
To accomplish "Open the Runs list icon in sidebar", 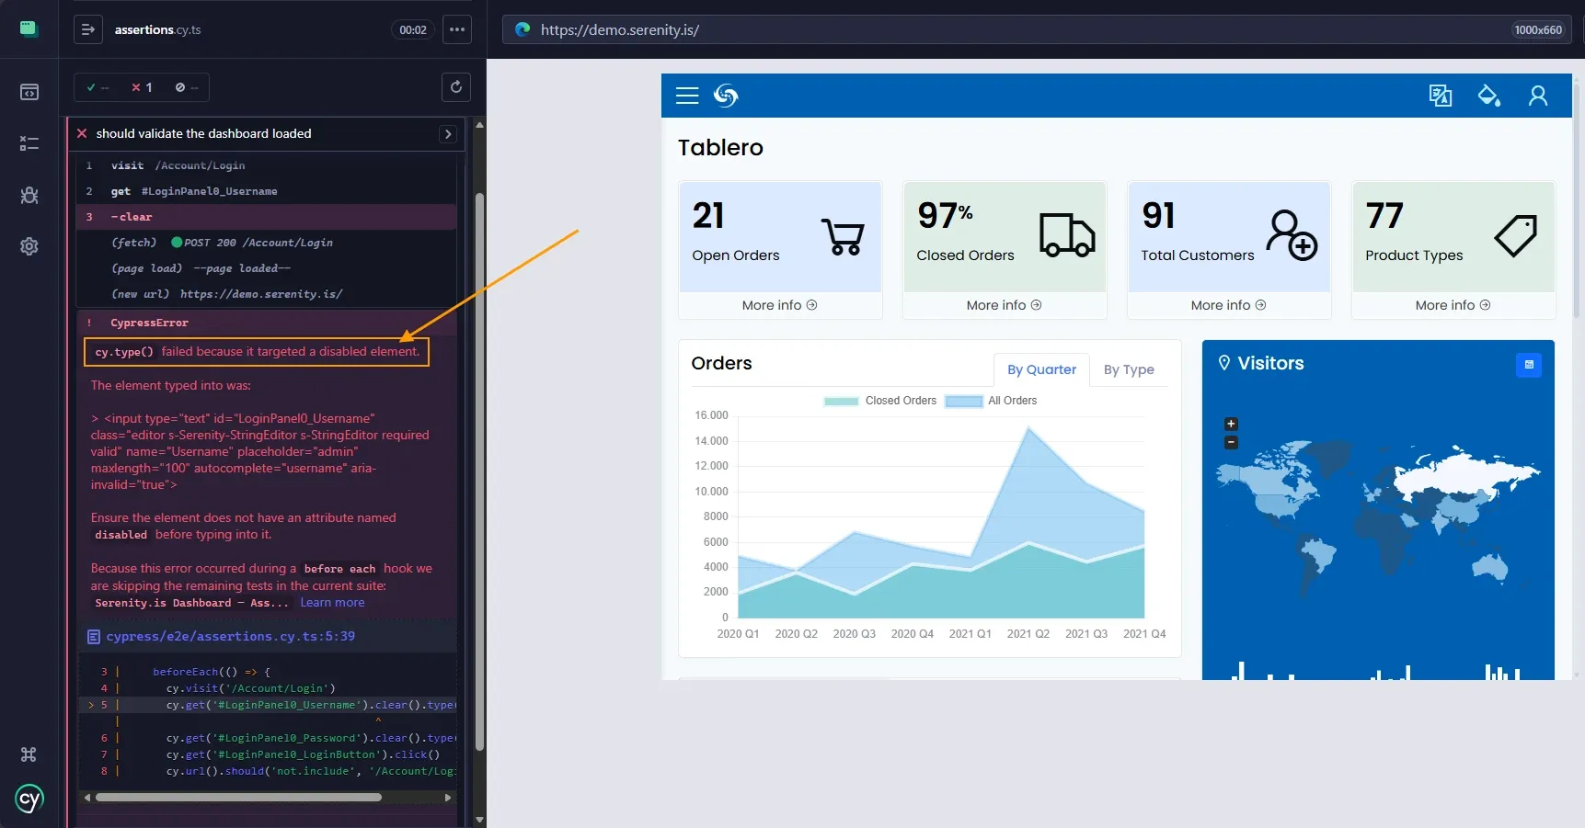I will 29,143.
